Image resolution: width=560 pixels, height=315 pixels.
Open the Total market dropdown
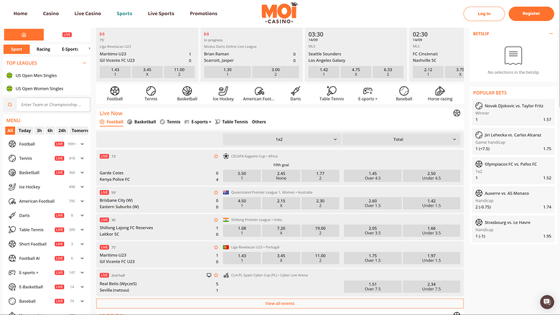[402, 139]
